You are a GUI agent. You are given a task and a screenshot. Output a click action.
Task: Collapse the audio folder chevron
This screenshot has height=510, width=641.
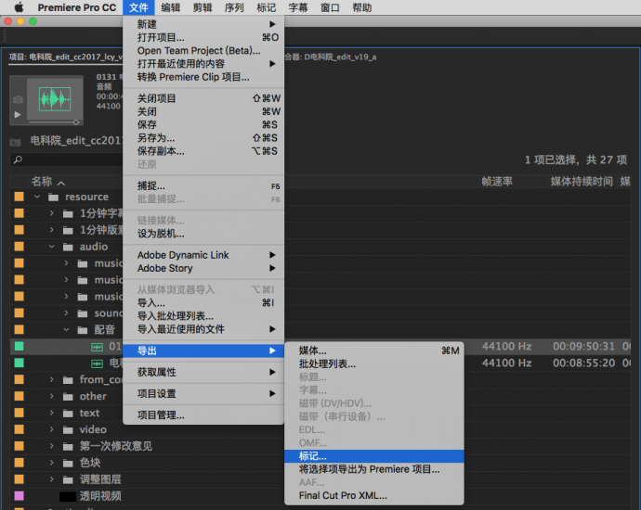pos(52,247)
